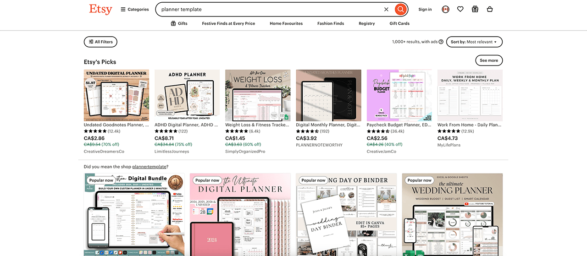Click the ADHD Digital Planner title

tap(187, 125)
